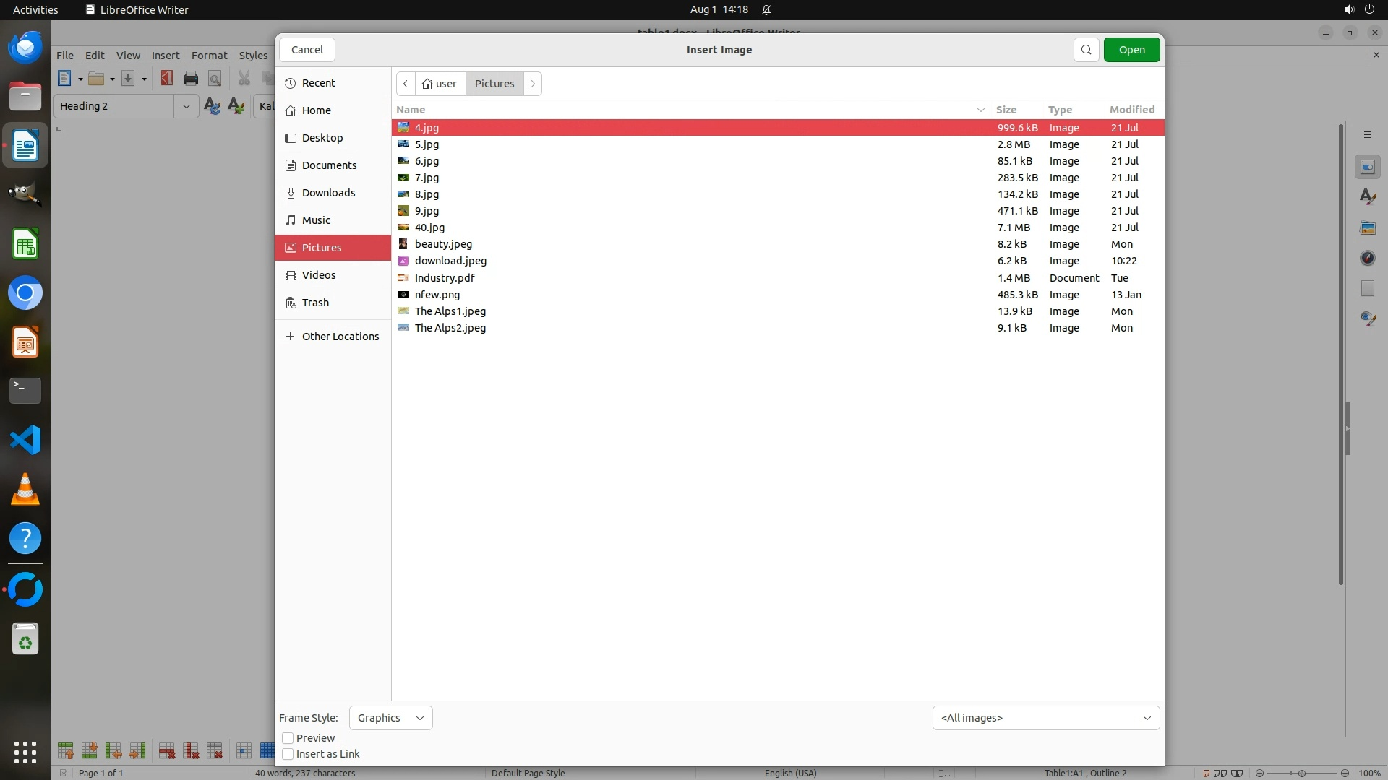1388x780 pixels.
Task: Open the Thunderbird mail dock icon
Action: (x=25, y=48)
